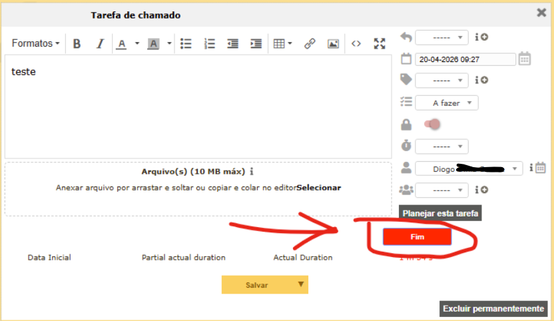Screen dimensions: 554x321
Task: Click the Data Inicial label
Action: [x=49, y=257]
